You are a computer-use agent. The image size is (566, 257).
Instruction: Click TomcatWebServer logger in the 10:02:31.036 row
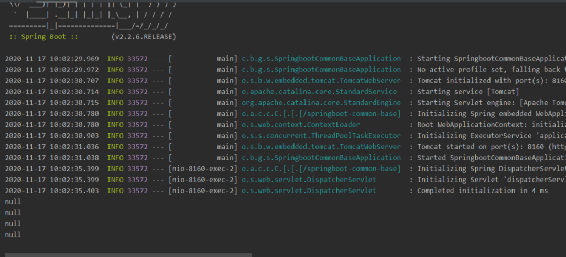[321, 147]
